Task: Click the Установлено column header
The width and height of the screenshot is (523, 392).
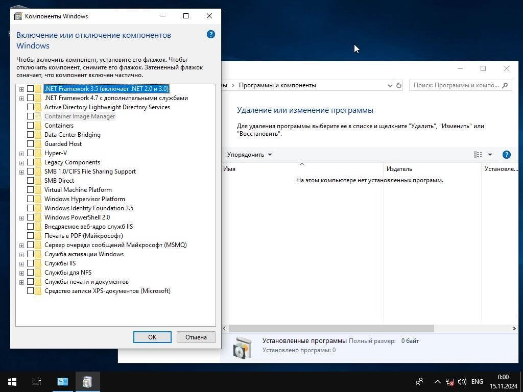Action: pyautogui.click(x=501, y=169)
